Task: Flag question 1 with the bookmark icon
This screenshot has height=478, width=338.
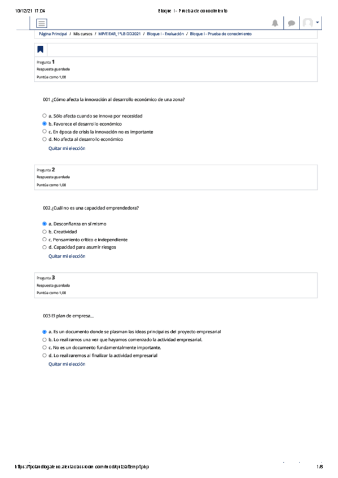Action: 40,50
